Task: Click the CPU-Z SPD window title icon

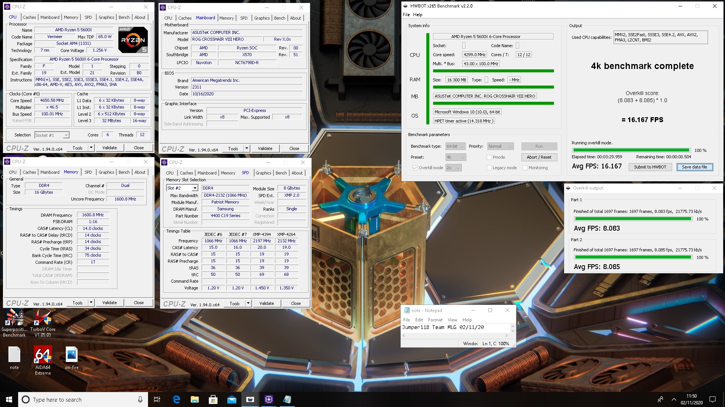Action: click(x=164, y=162)
